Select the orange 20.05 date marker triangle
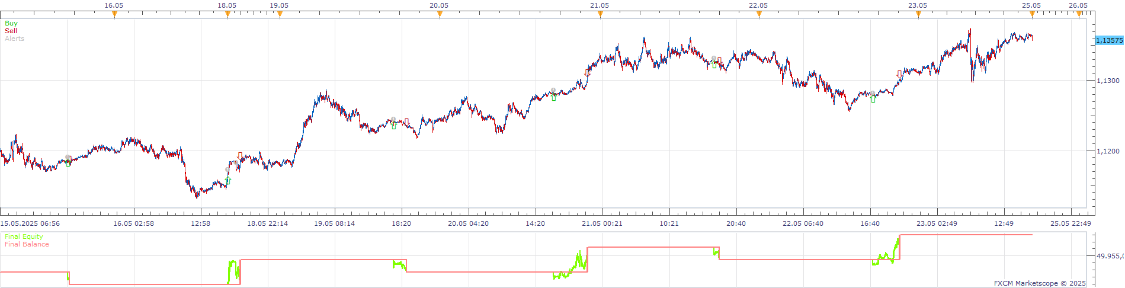The height and width of the screenshot is (288, 1125). pyautogui.click(x=440, y=14)
